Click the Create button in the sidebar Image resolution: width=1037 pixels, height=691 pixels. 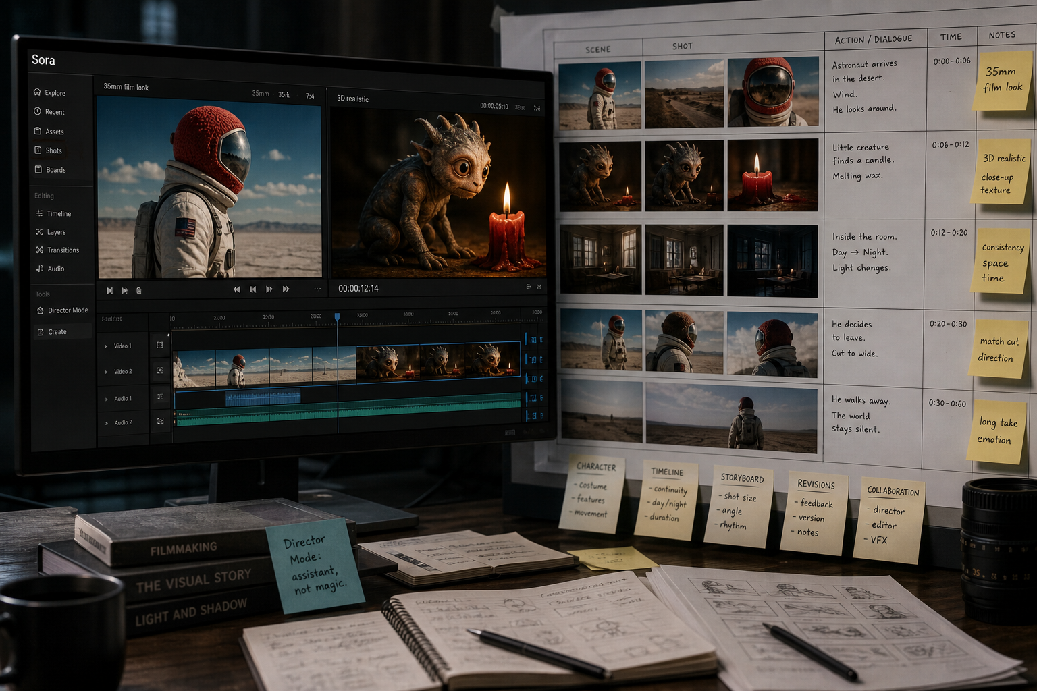[63, 331]
